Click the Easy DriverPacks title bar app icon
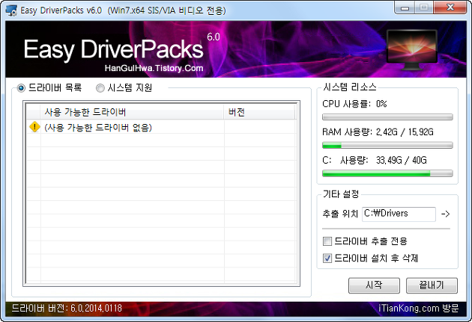The width and height of the screenshot is (472, 322). tap(11, 10)
